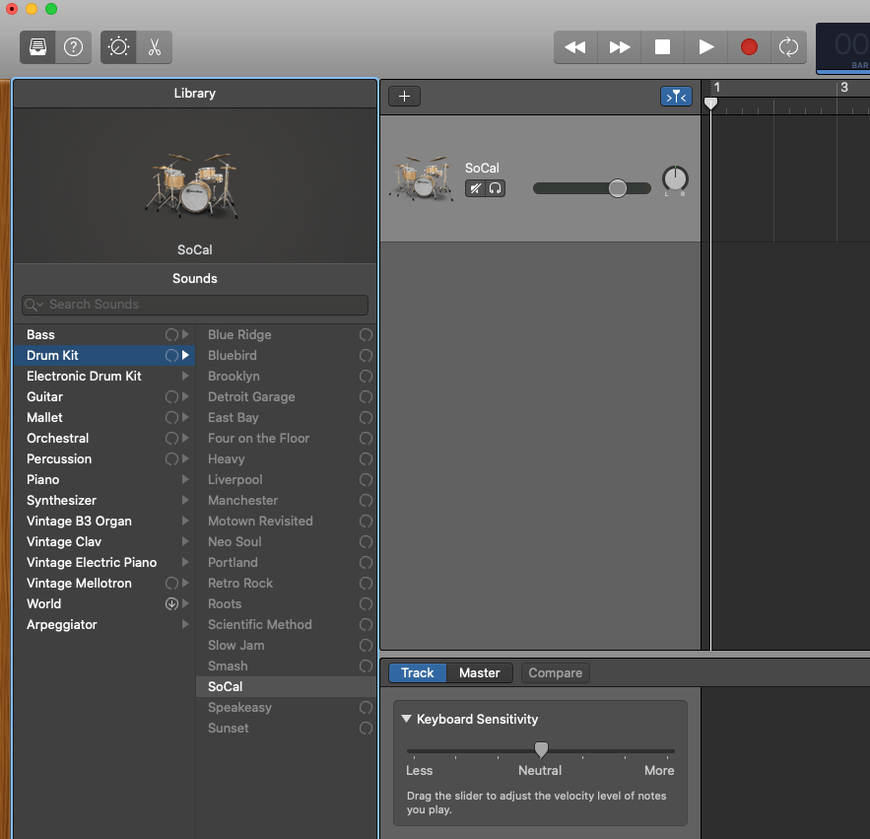Click the download icon next to East Bay

point(366,417)
